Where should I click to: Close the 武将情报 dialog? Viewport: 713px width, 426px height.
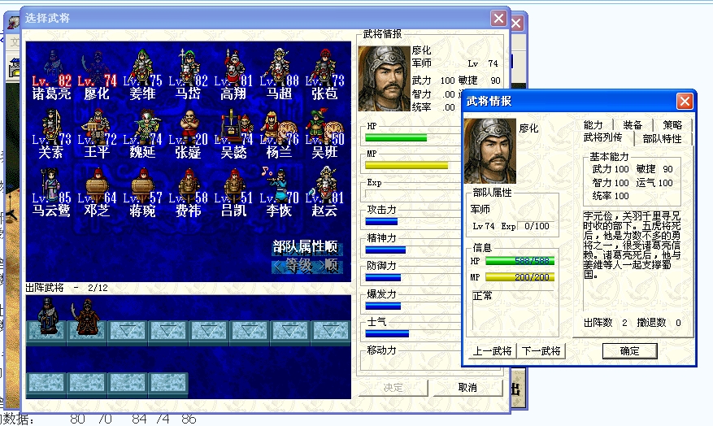click(x=685, y=101)
